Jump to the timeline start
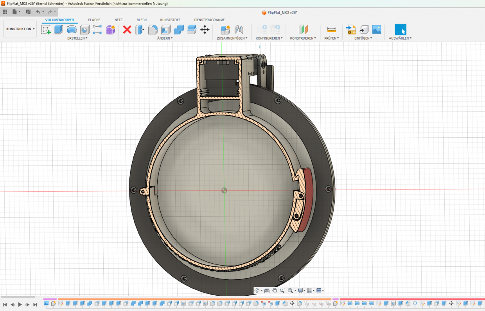 (5, 304)
